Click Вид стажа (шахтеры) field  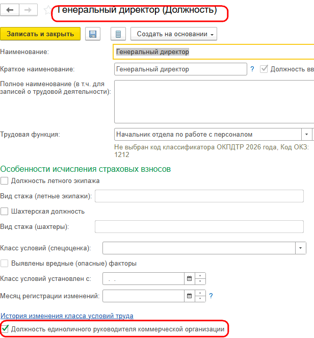pos(199,226)
